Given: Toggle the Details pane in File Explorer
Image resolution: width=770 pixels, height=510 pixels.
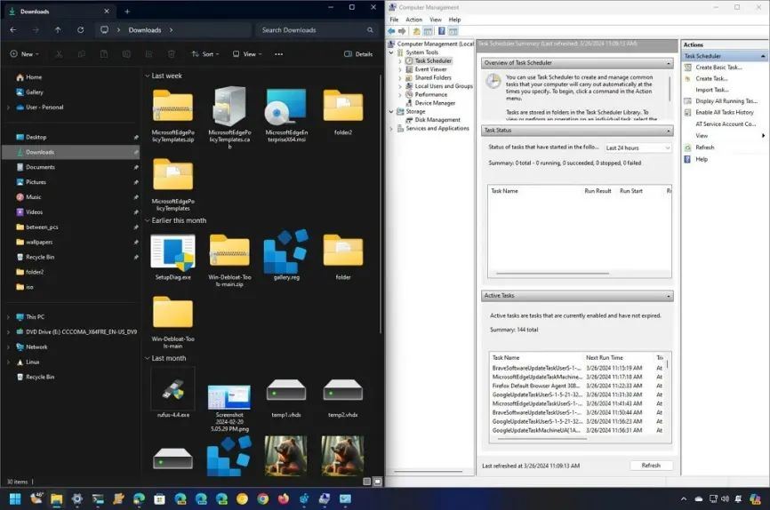Looking at the screenshot, I should (358, 54).
